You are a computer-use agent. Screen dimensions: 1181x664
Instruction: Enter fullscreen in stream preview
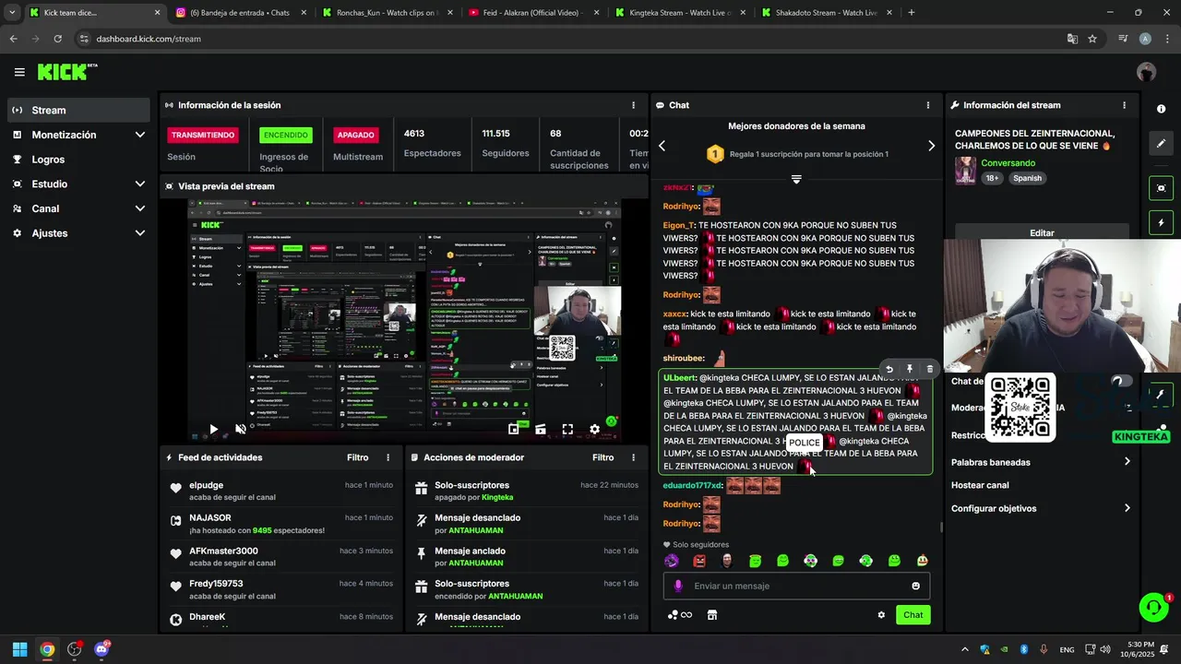tap(567, 429)
